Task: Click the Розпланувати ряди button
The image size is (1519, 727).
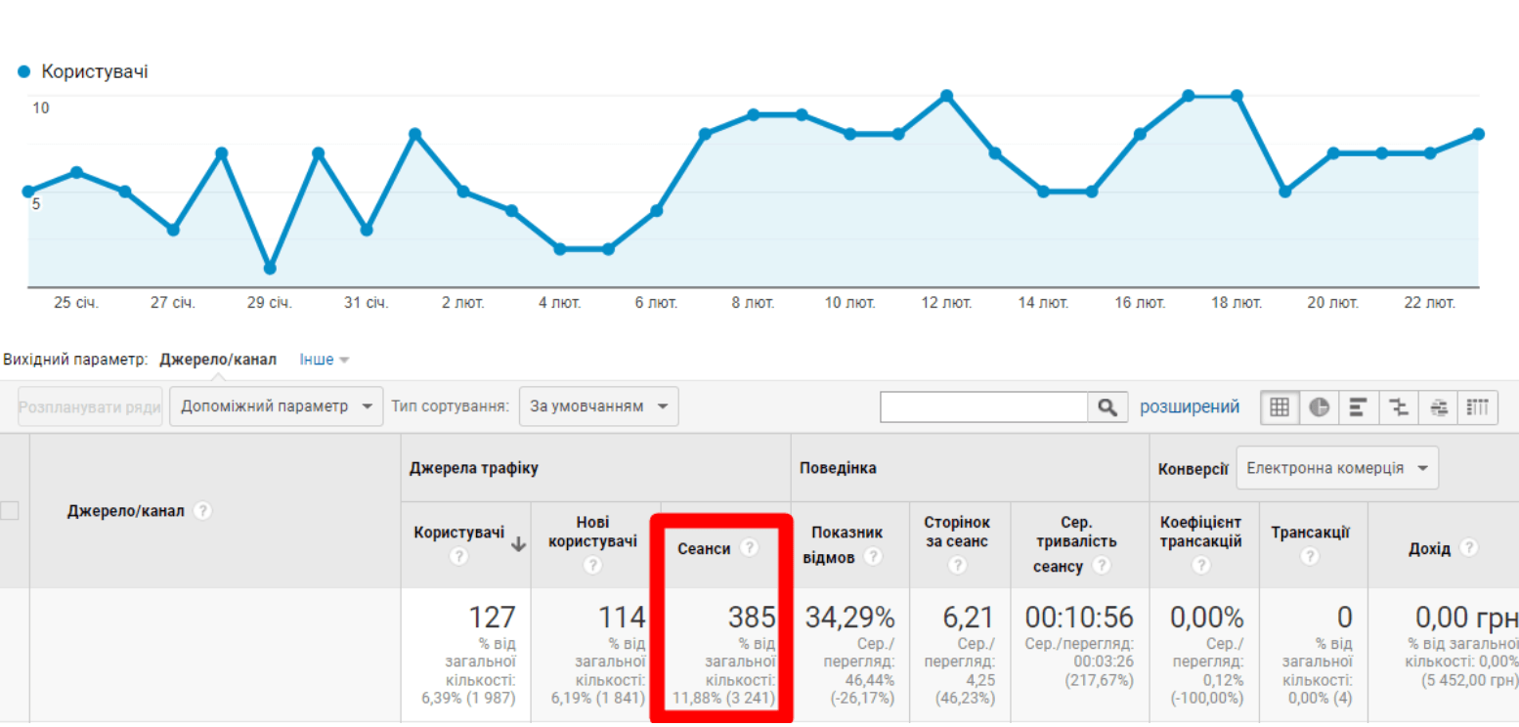Action: [x=90, y=406]
